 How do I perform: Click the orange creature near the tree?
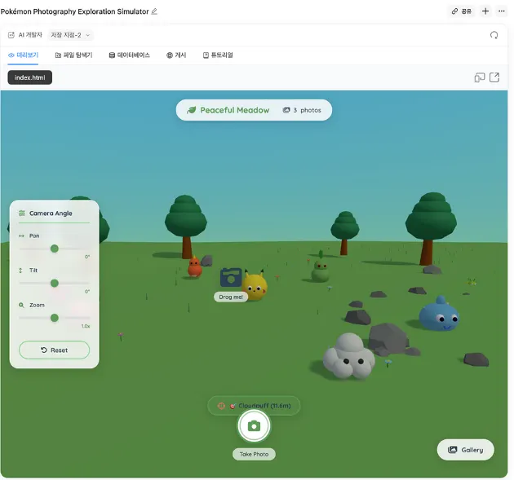tap(194, 266)
